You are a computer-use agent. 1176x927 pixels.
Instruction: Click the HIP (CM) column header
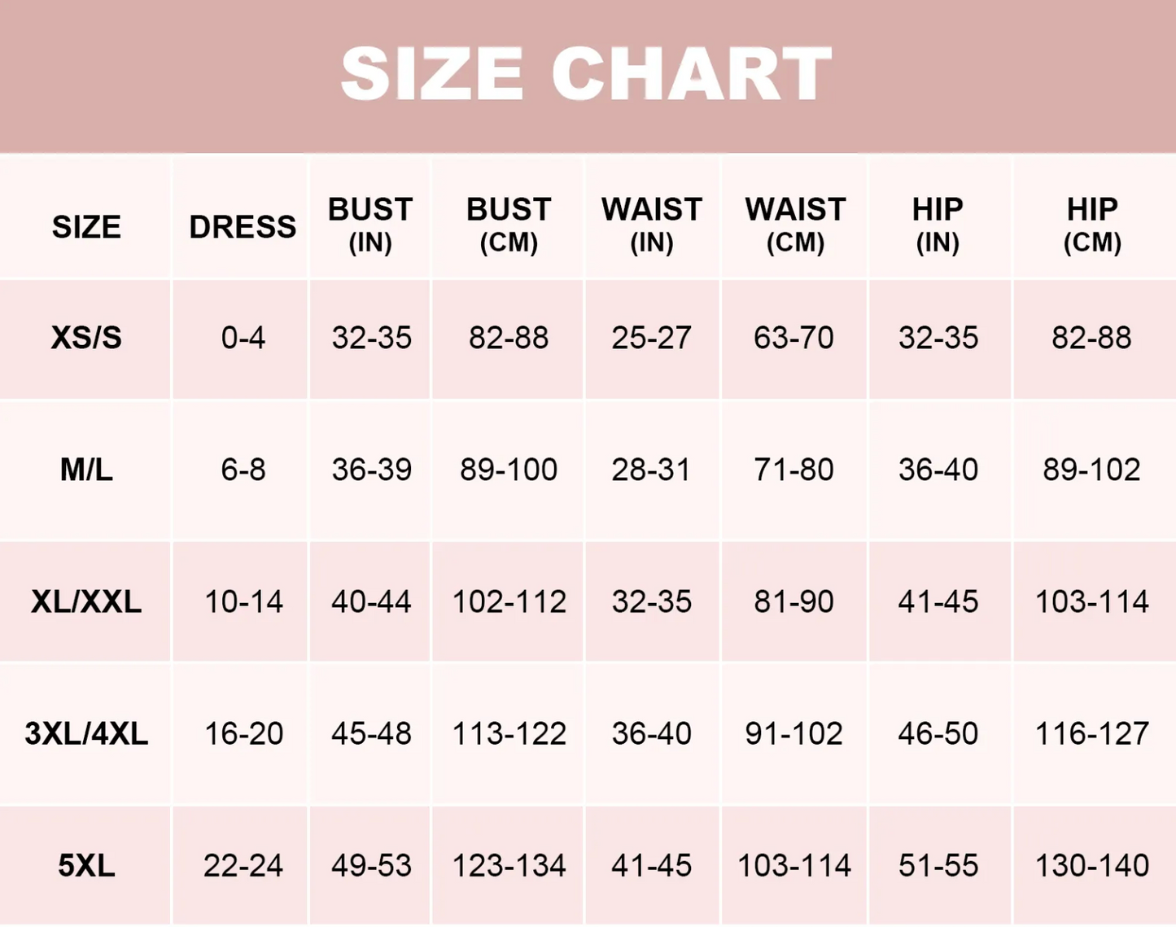pos(1092,225)
